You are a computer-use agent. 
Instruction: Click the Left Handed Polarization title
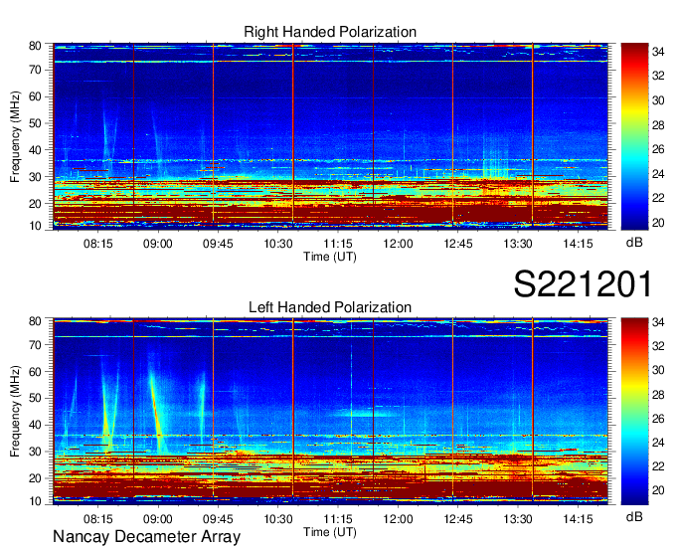330,307
